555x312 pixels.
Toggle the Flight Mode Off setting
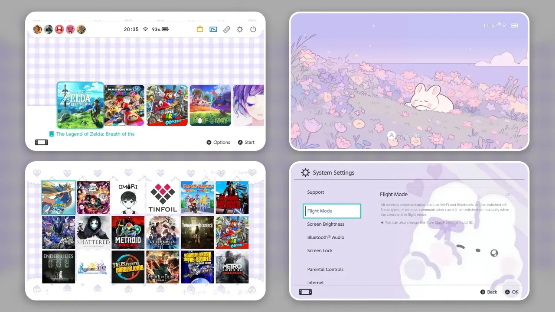pyautogui.click(x=507, y=195)
